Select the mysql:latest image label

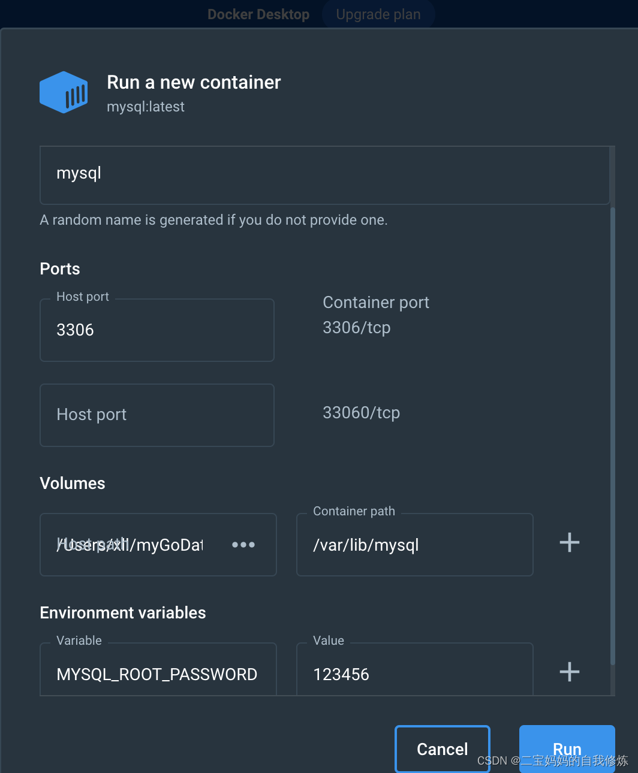(x=145, y=107)
